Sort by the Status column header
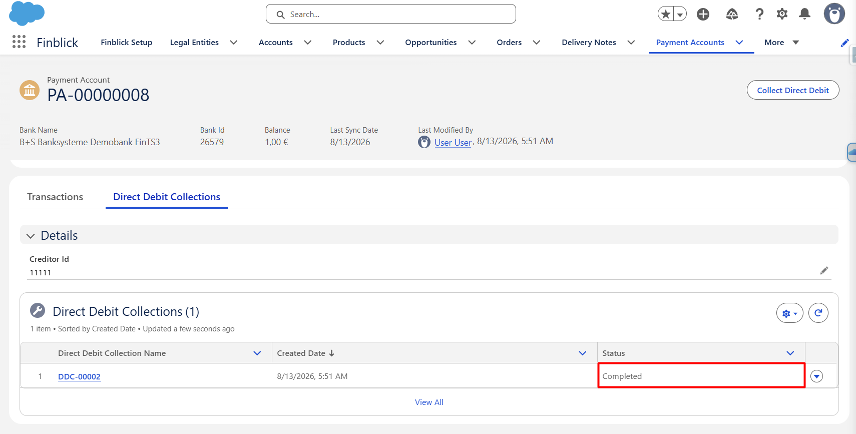Screen dimensions: 856x434 pos(614,353)
